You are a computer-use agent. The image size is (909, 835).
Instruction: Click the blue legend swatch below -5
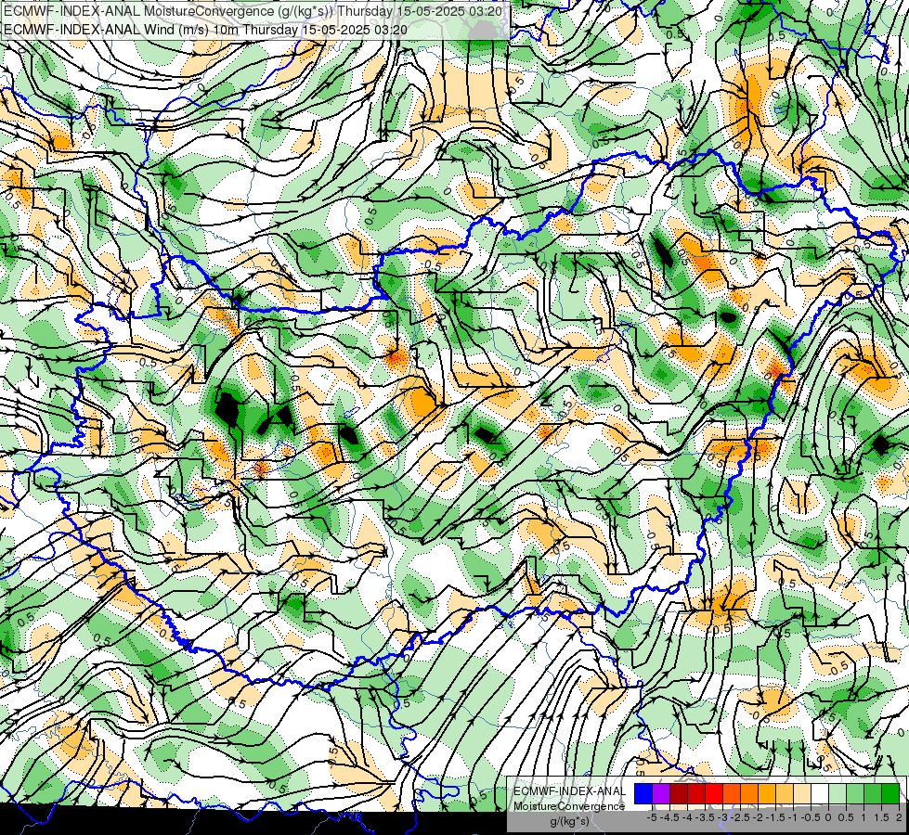643,793
